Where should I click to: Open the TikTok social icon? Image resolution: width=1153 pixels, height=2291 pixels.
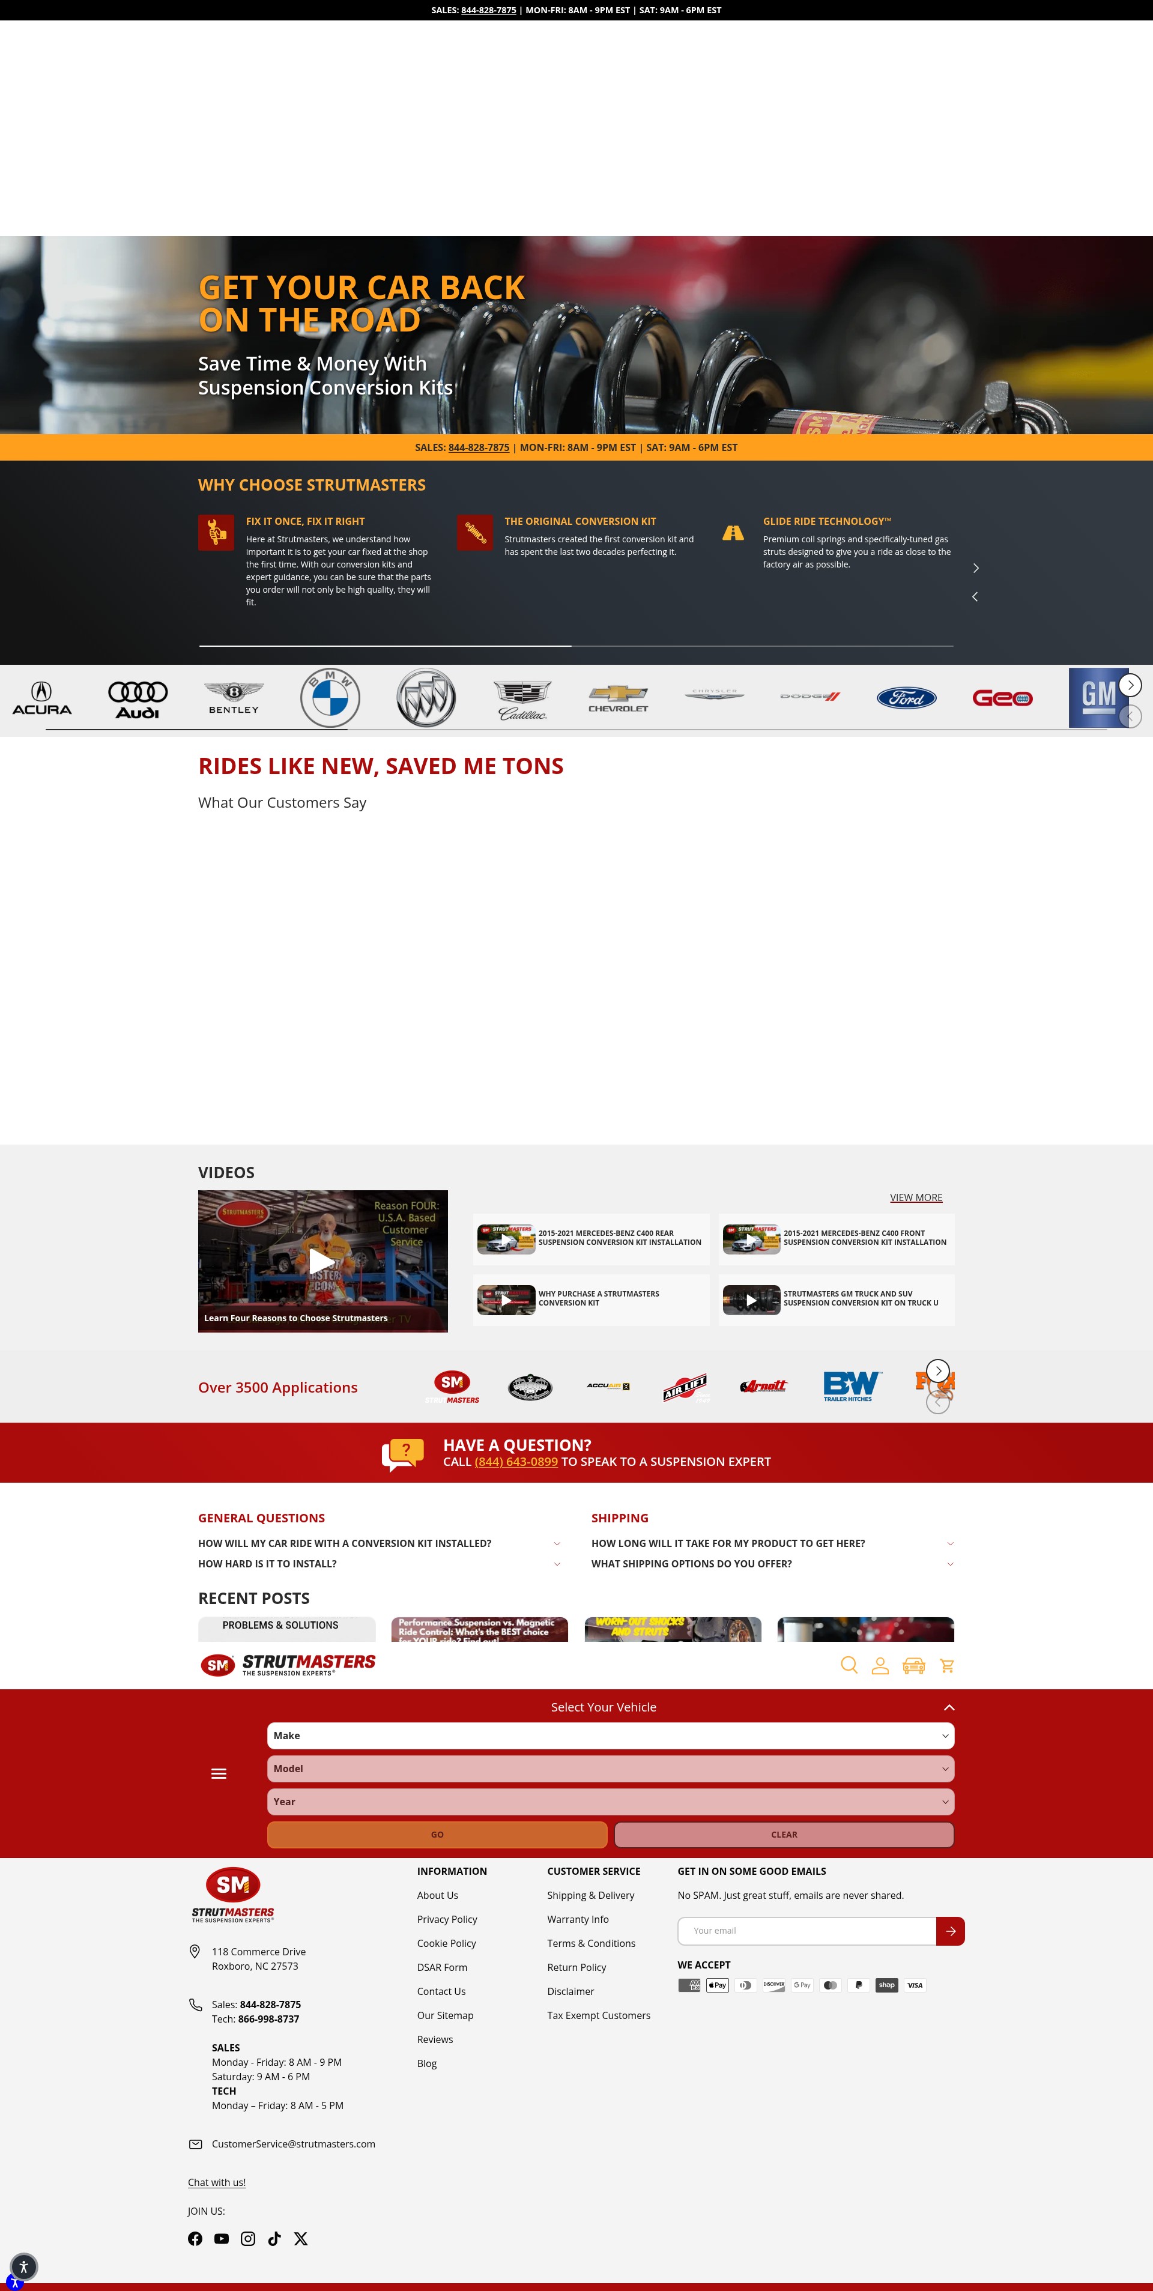[274, 2239]
